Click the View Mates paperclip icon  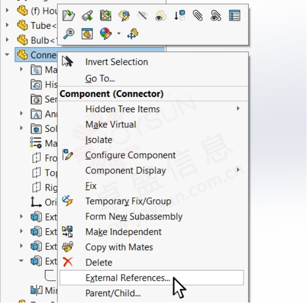(198, 15)
